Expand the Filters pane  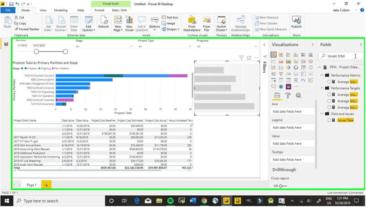click(x=265, y=44)
